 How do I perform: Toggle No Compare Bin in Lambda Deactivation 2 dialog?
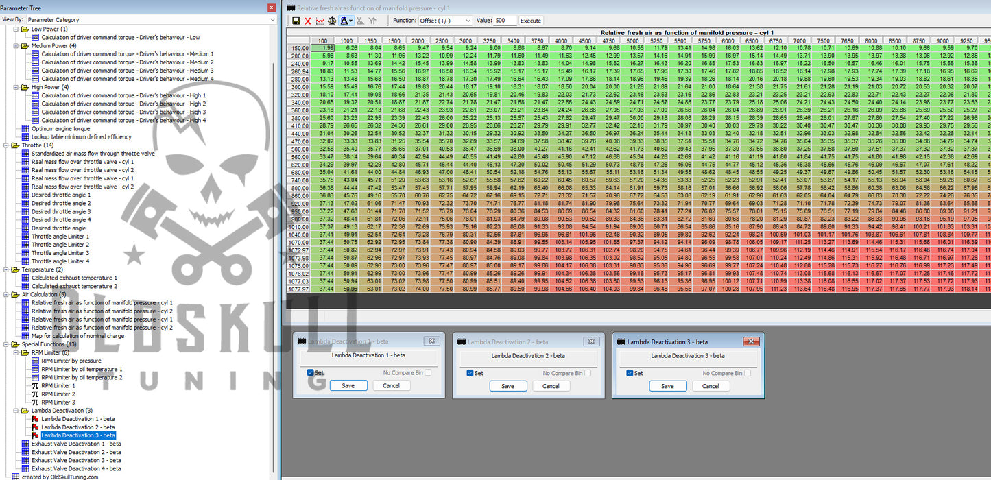tap(588, 373)
